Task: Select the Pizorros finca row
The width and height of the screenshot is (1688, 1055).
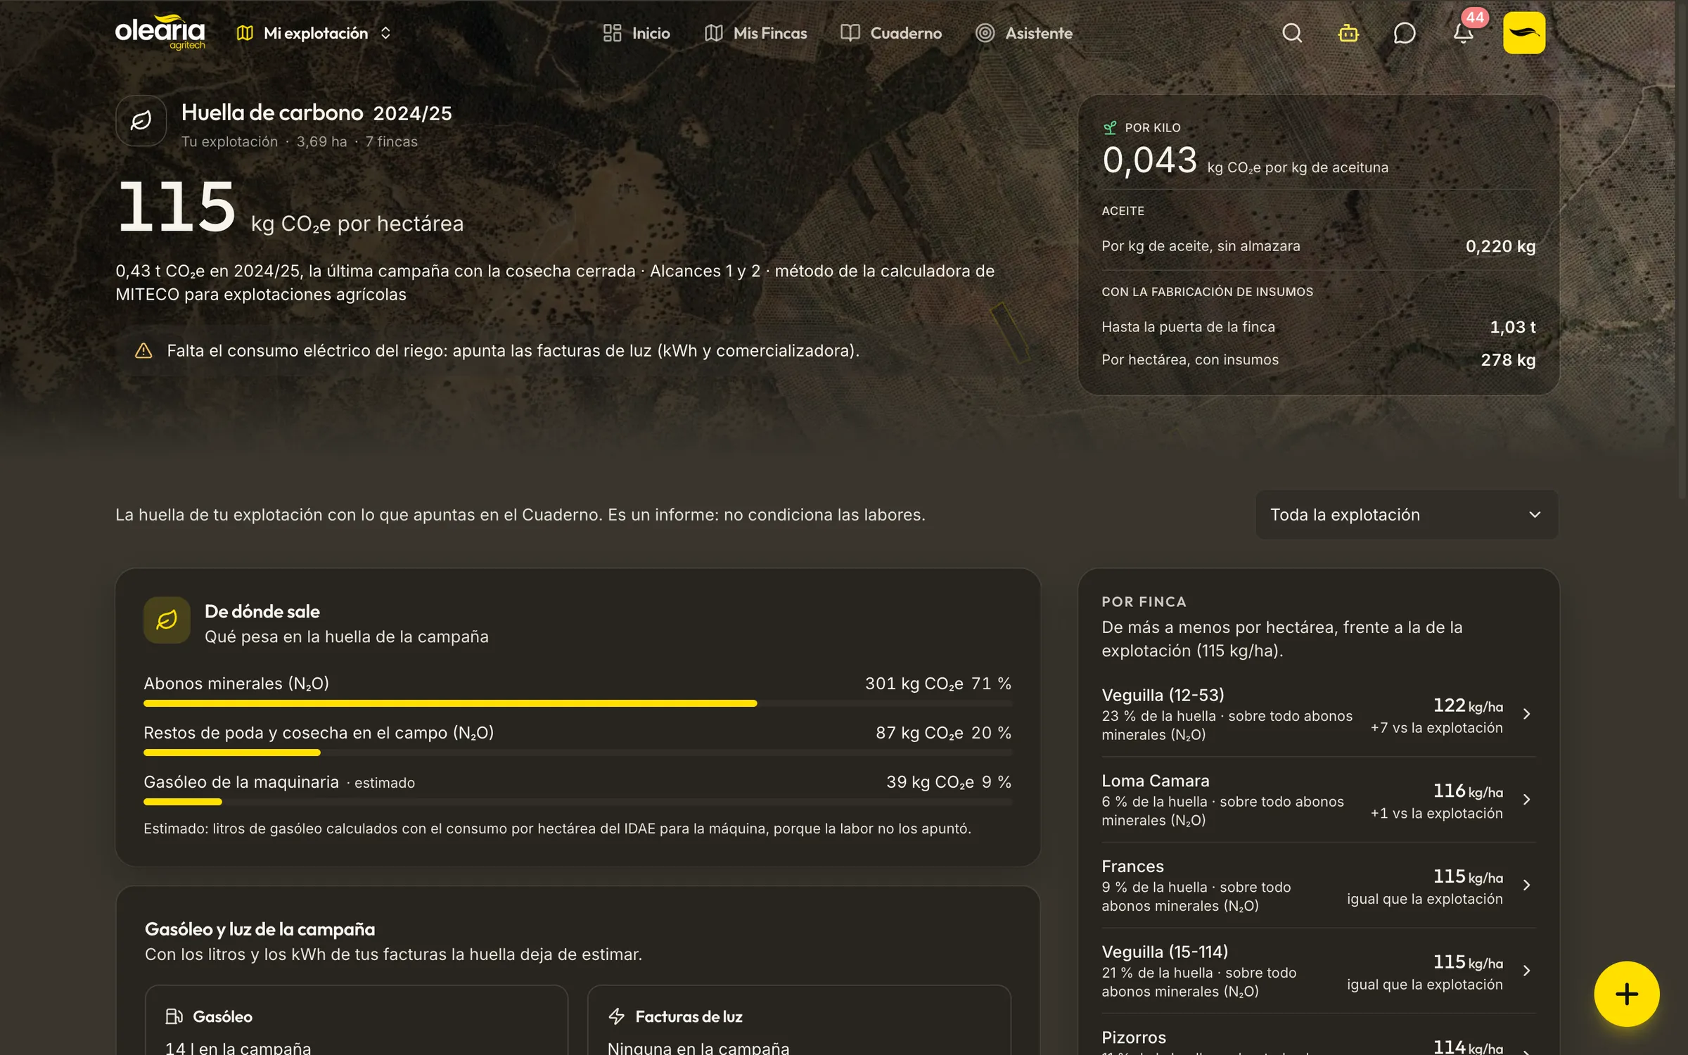Action: click(x=1319, y=1037)
